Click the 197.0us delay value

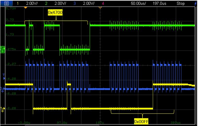(x=159, y=3)
